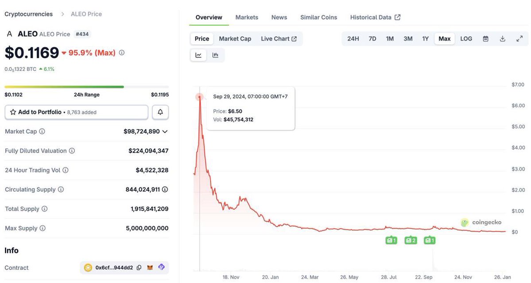
Task: Switch to the Similar Coins tab
Action: (318, 17)
